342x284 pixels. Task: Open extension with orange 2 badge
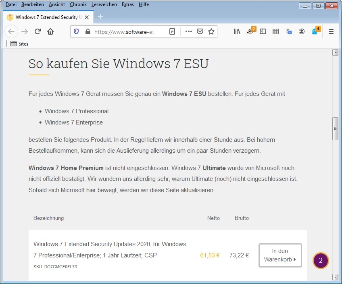click(x=251, y=31)
